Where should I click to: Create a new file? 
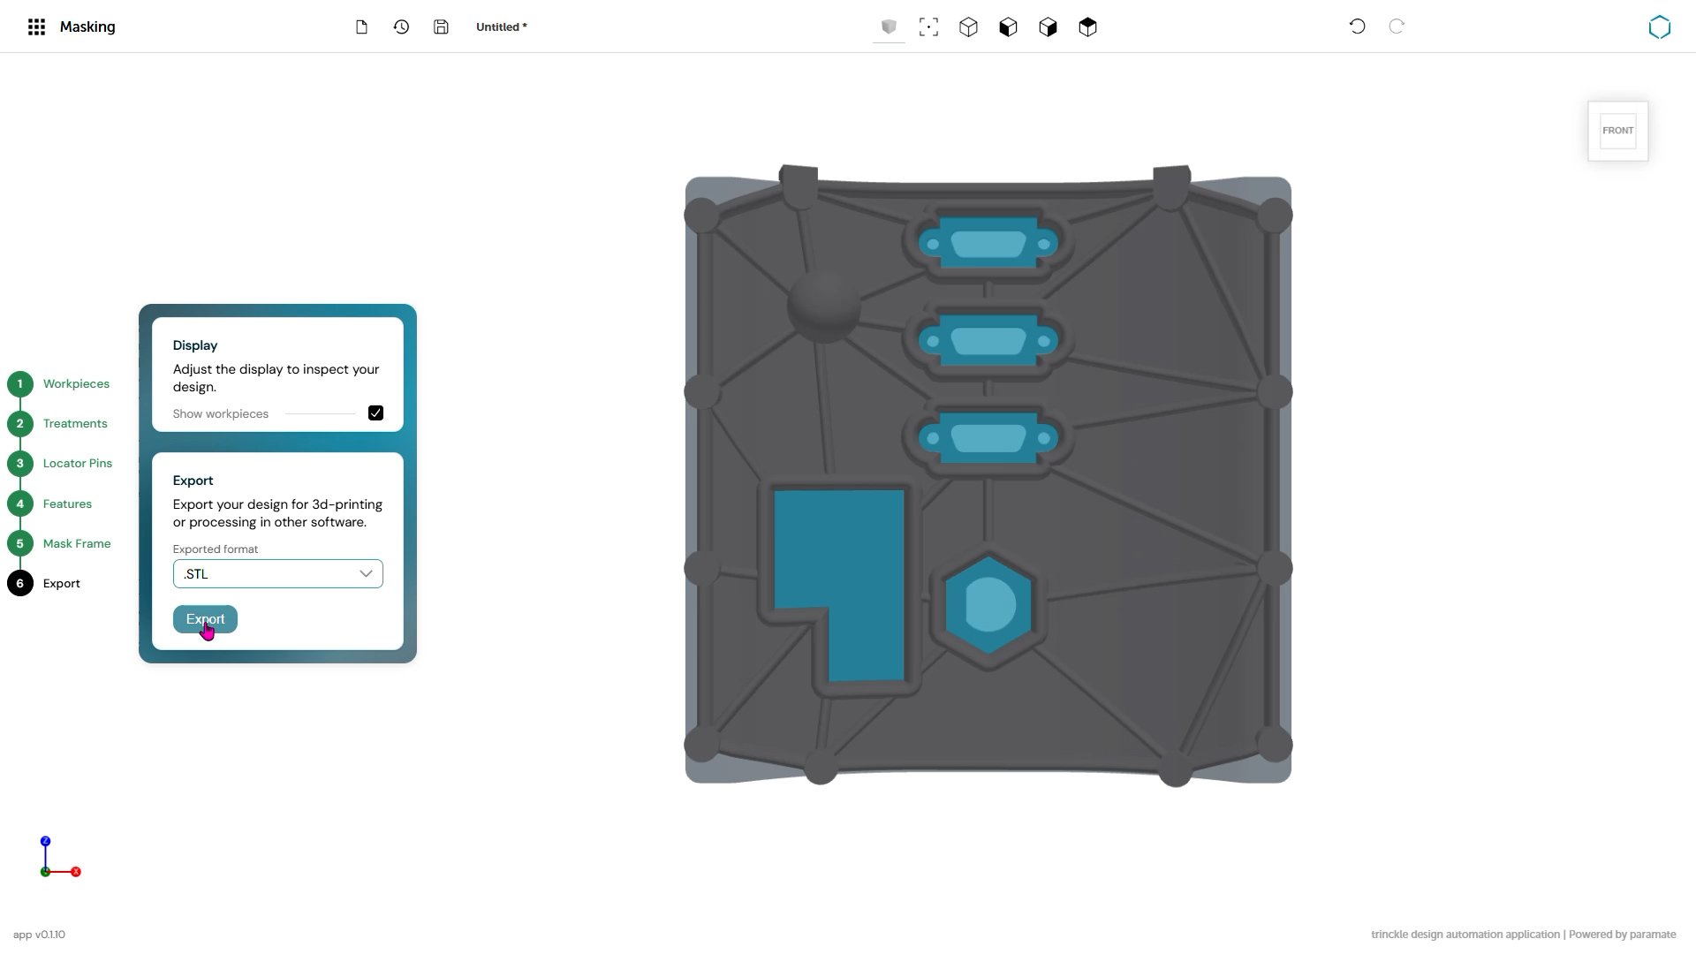[361, 27]
